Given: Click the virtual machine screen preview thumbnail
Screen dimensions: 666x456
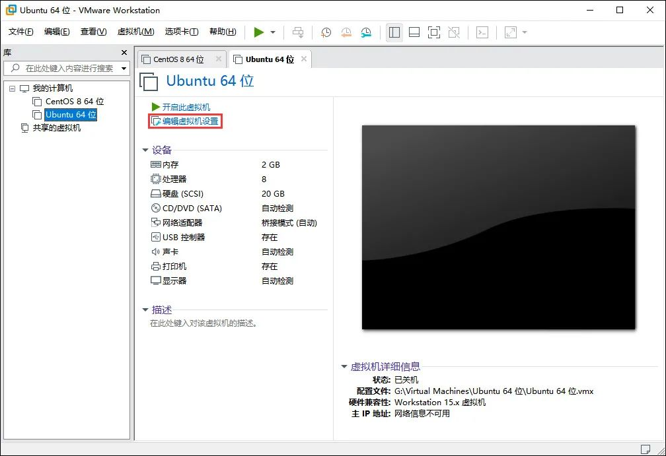Looking at the screenshot, I should (498, 227).
